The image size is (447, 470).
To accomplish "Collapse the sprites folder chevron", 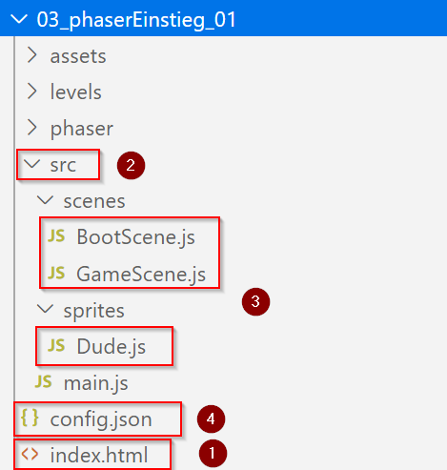I will pyautogui.click(x=45, y=309).
